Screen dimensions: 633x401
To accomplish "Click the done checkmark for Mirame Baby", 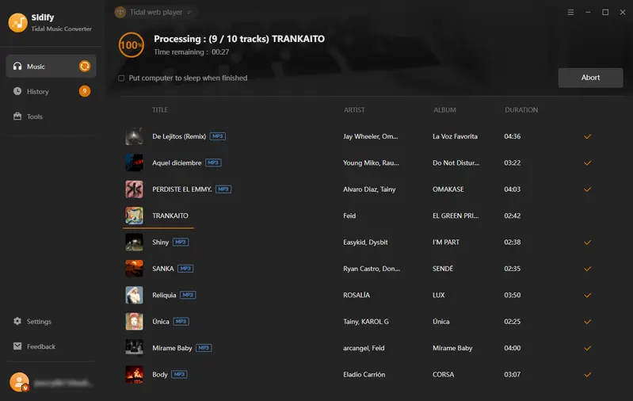I will pos(587,348).
